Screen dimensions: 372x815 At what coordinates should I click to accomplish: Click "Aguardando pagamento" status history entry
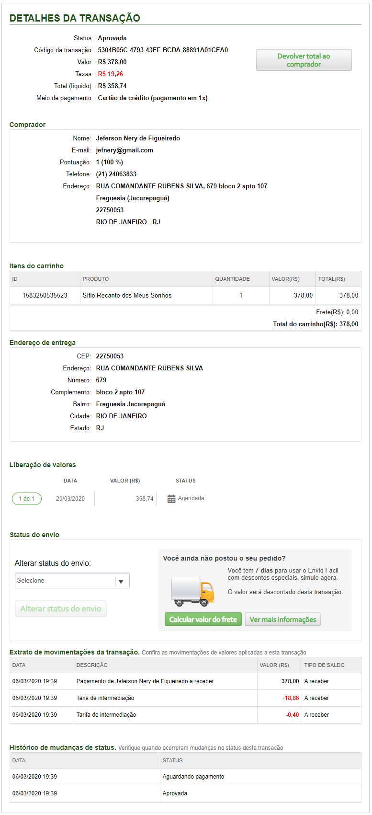[x=193, y=777]
